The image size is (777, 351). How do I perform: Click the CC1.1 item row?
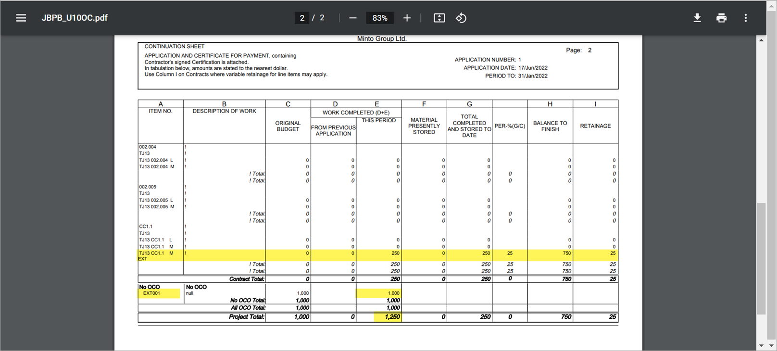coord(146,226)
